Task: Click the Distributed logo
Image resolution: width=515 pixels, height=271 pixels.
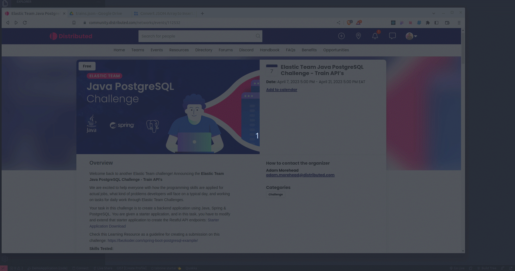Action: coord(71,36)
